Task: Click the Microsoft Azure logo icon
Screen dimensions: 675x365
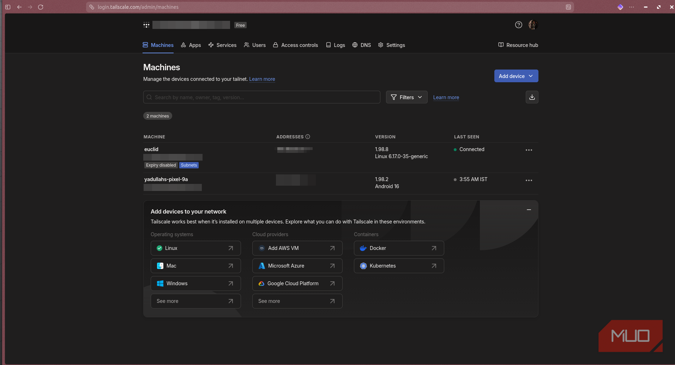Action: pyautogui.click(x=262, y=266)
